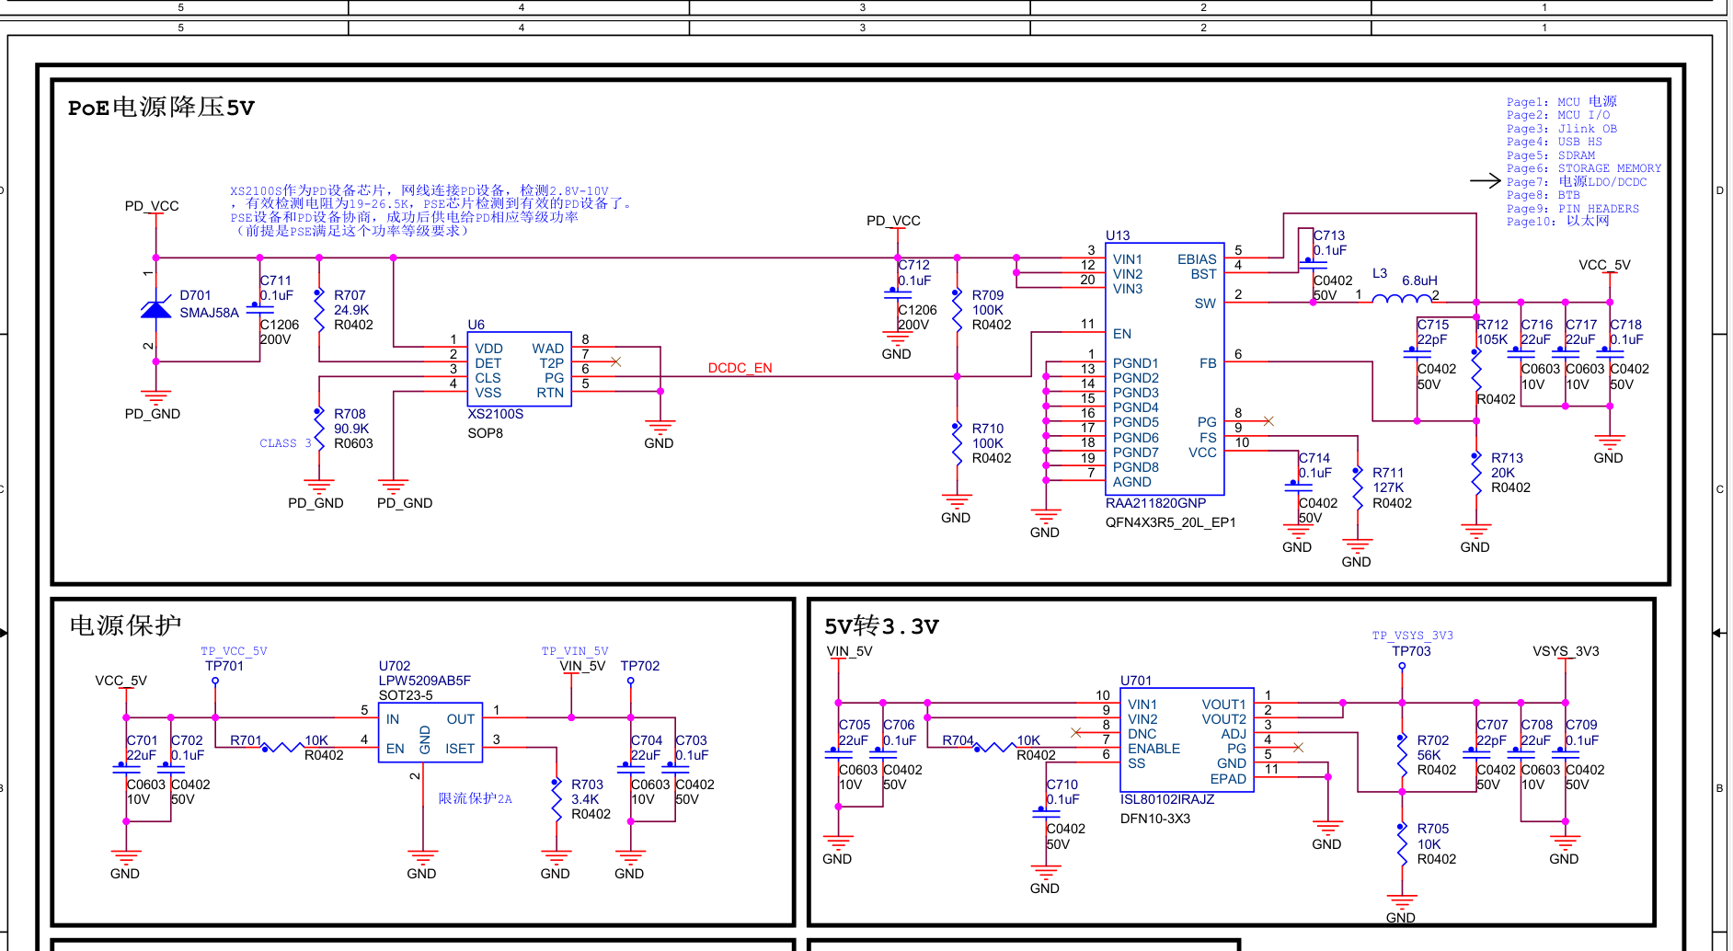Screen dimensions: 1733x951
Task: Select the R713 resistor zigzag symbol
Action: coord(1476,474)
